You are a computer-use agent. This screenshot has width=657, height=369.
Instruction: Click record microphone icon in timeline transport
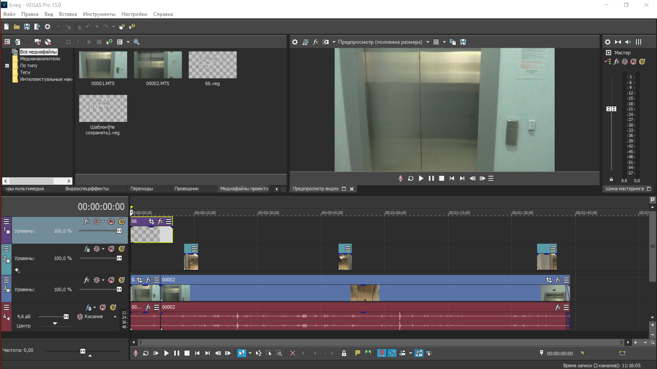pos(136,353)
